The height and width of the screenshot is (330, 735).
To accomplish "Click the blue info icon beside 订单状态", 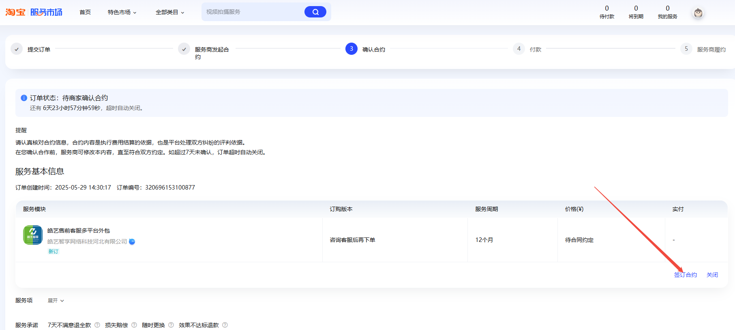I will 24,98.
